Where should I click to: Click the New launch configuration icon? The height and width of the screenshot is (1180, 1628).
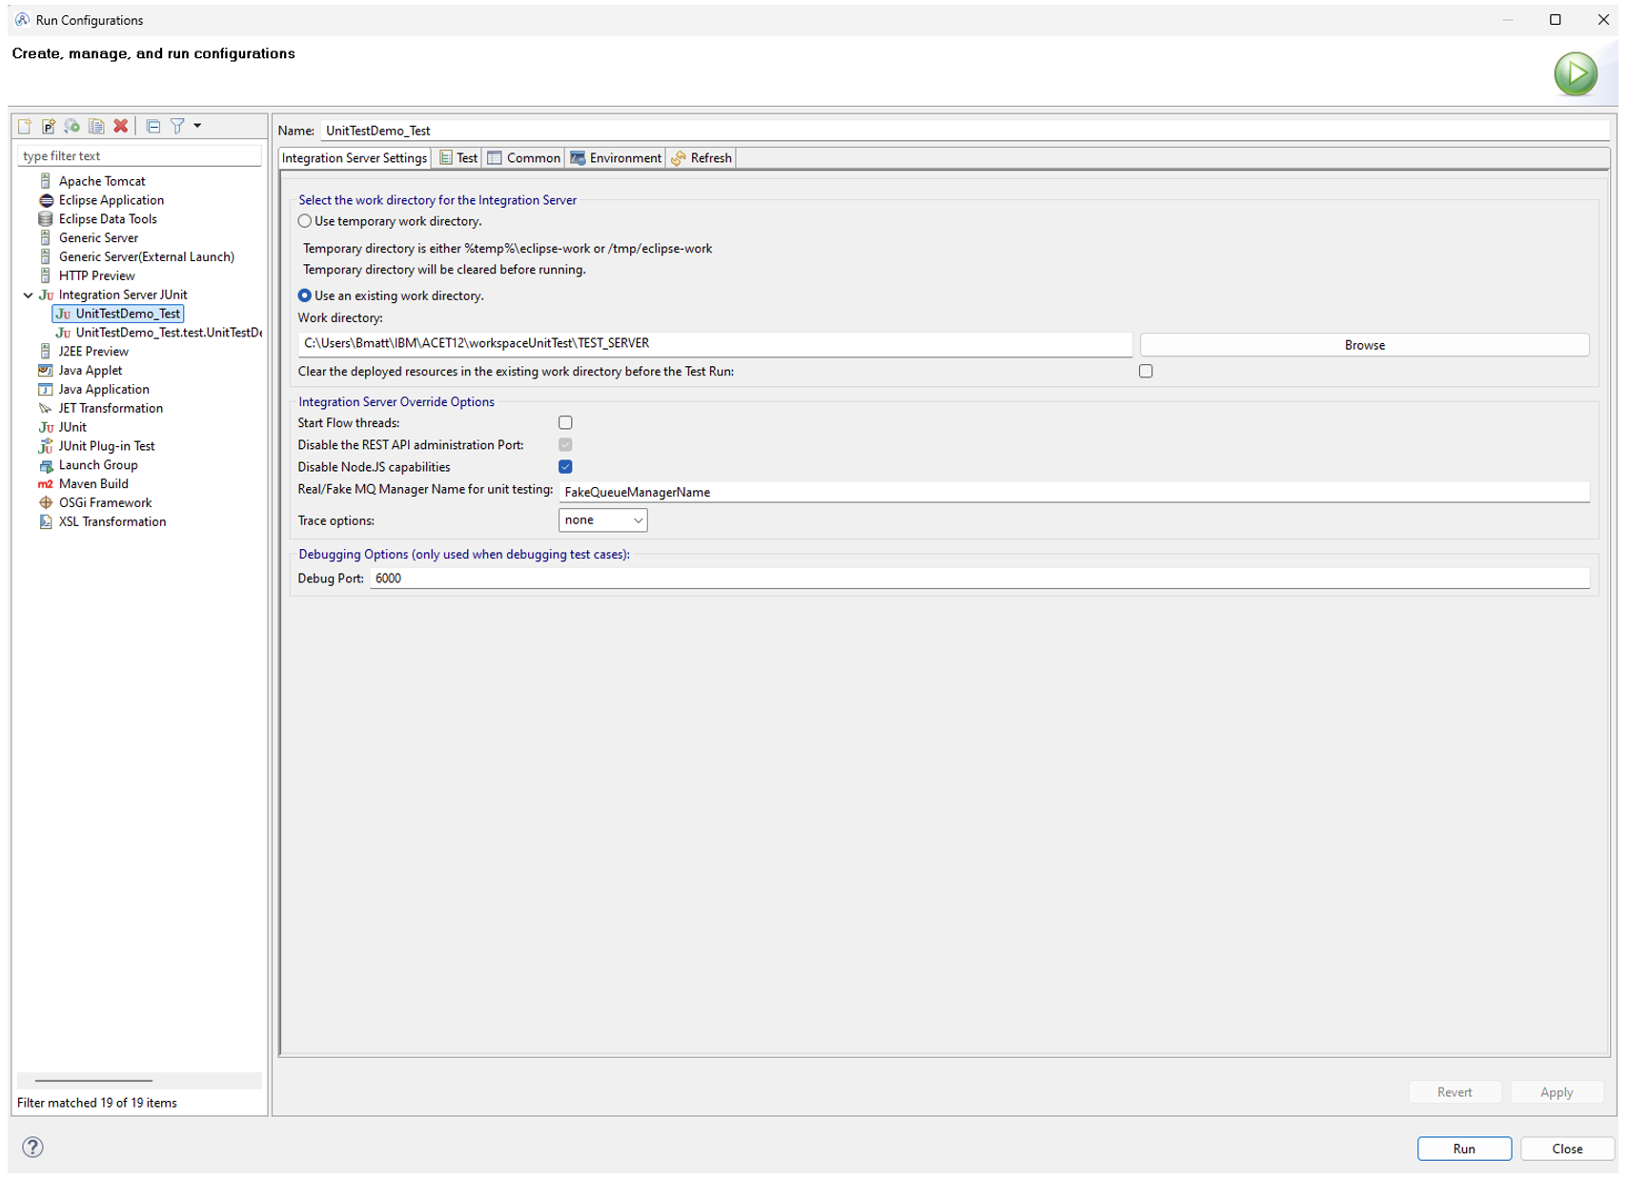[x=25, y=126]
